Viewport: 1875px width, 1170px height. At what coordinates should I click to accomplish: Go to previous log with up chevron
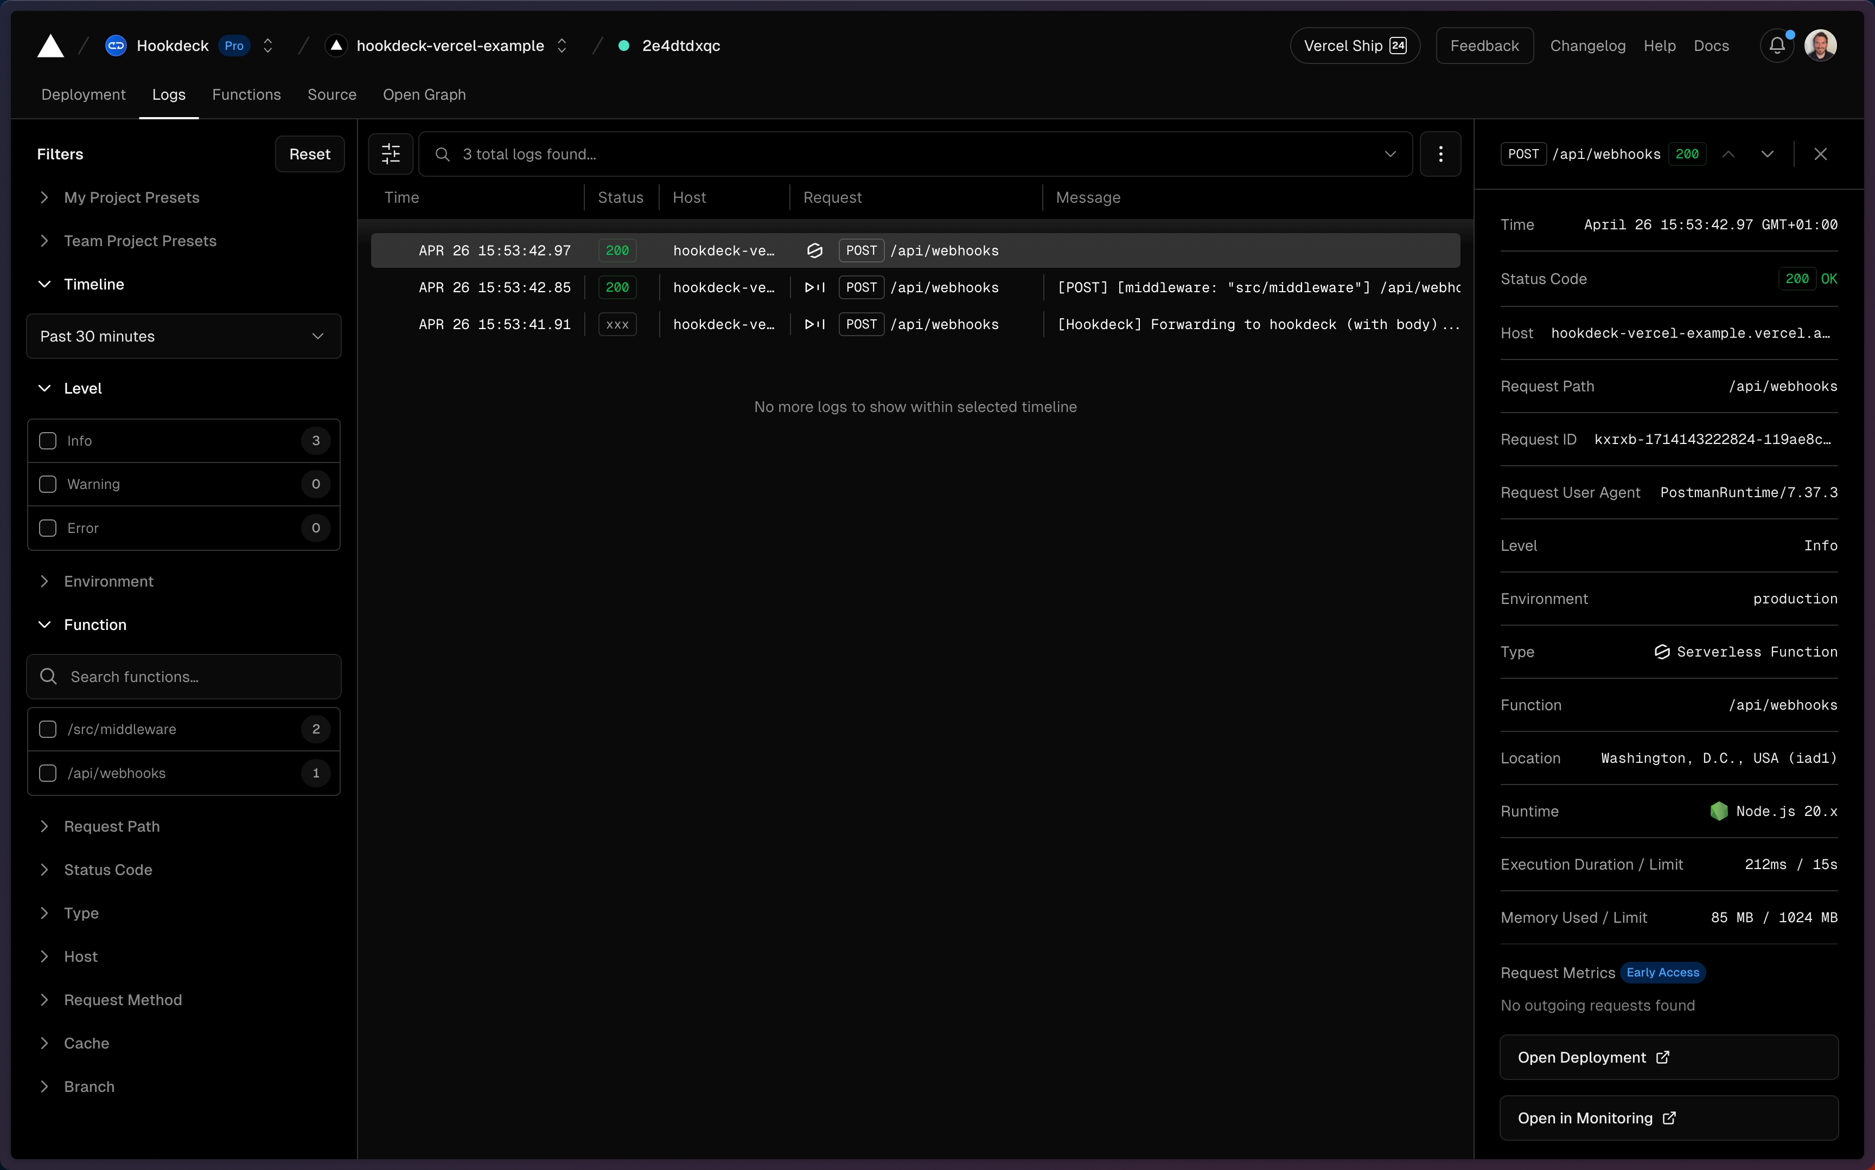1728,154
